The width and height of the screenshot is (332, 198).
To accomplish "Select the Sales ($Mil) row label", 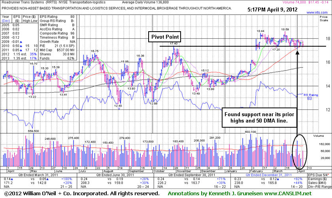I will 317,183.
